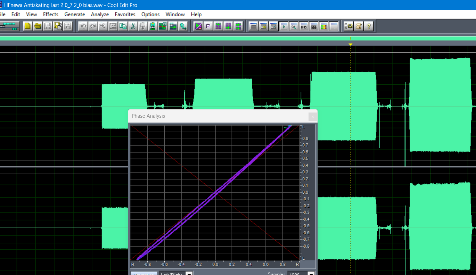Open the View menu
This screenshot has height=275, width=476.
[31, 14]
